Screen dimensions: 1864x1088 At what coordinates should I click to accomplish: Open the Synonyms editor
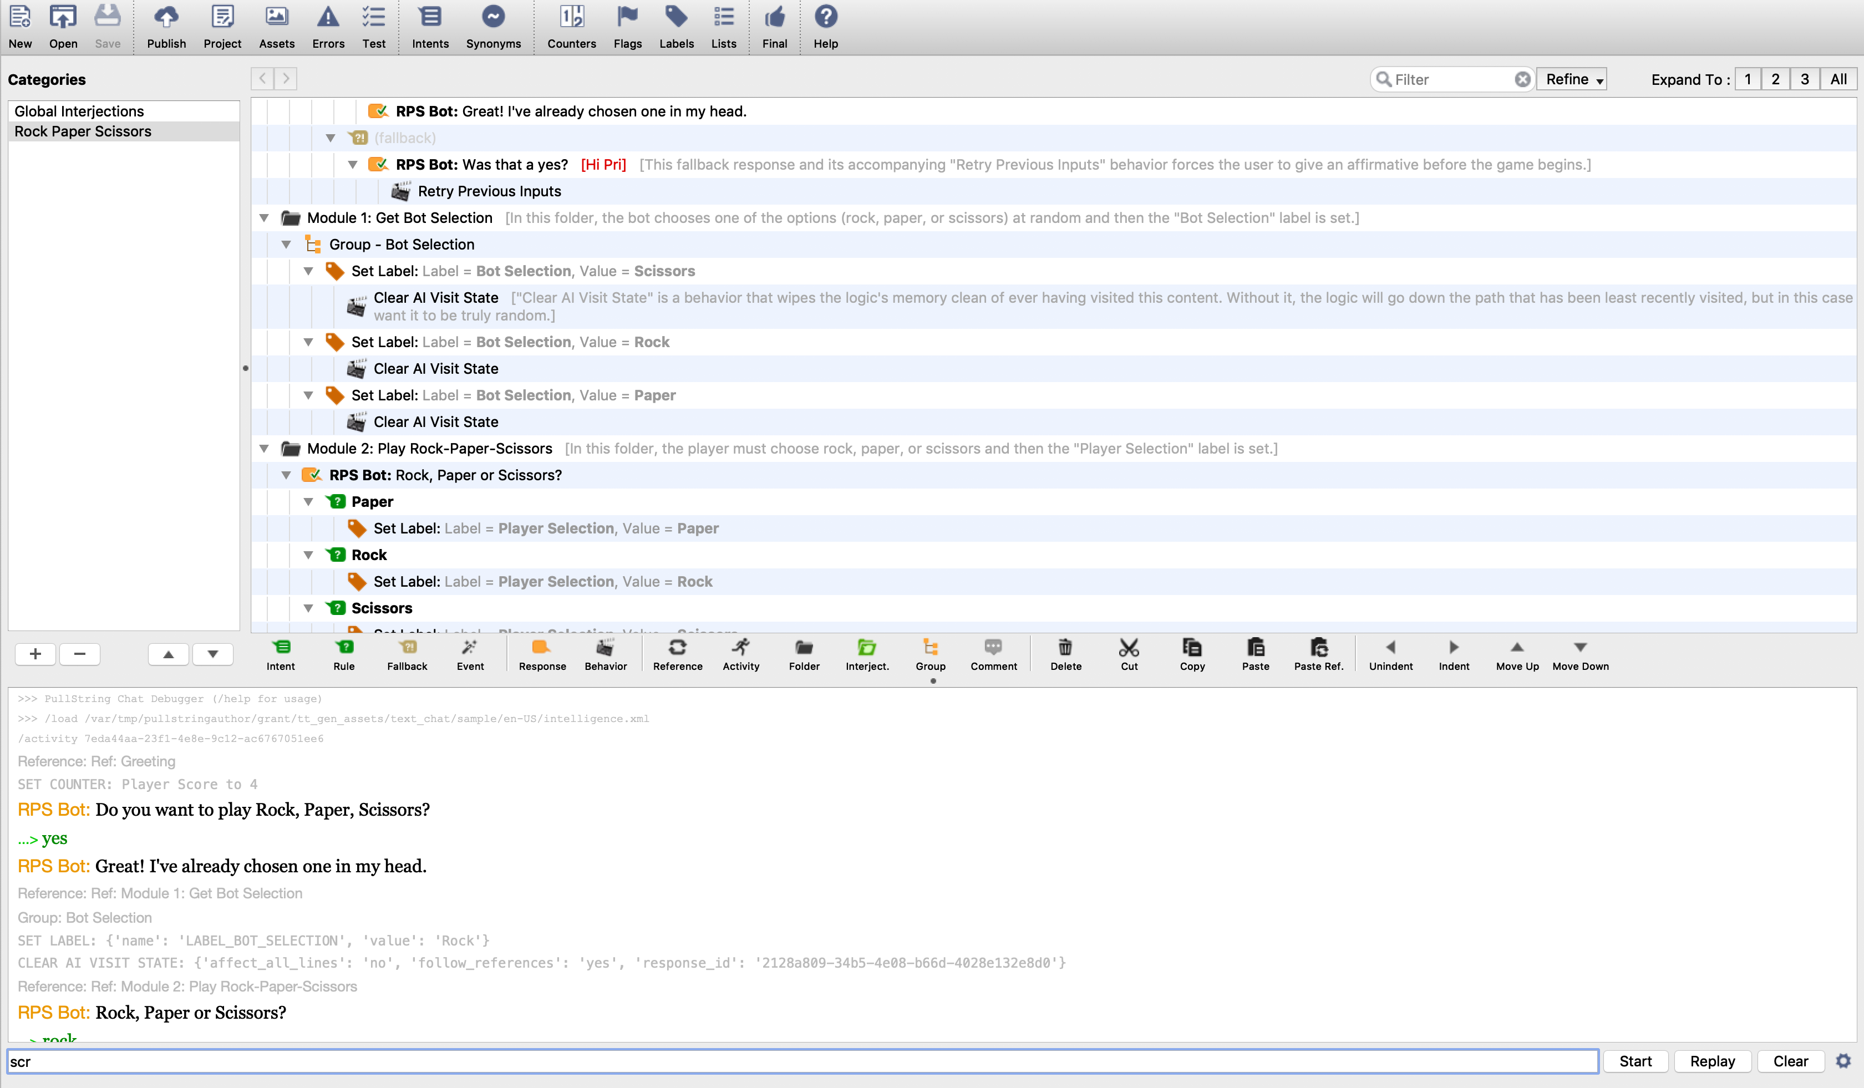492,27
